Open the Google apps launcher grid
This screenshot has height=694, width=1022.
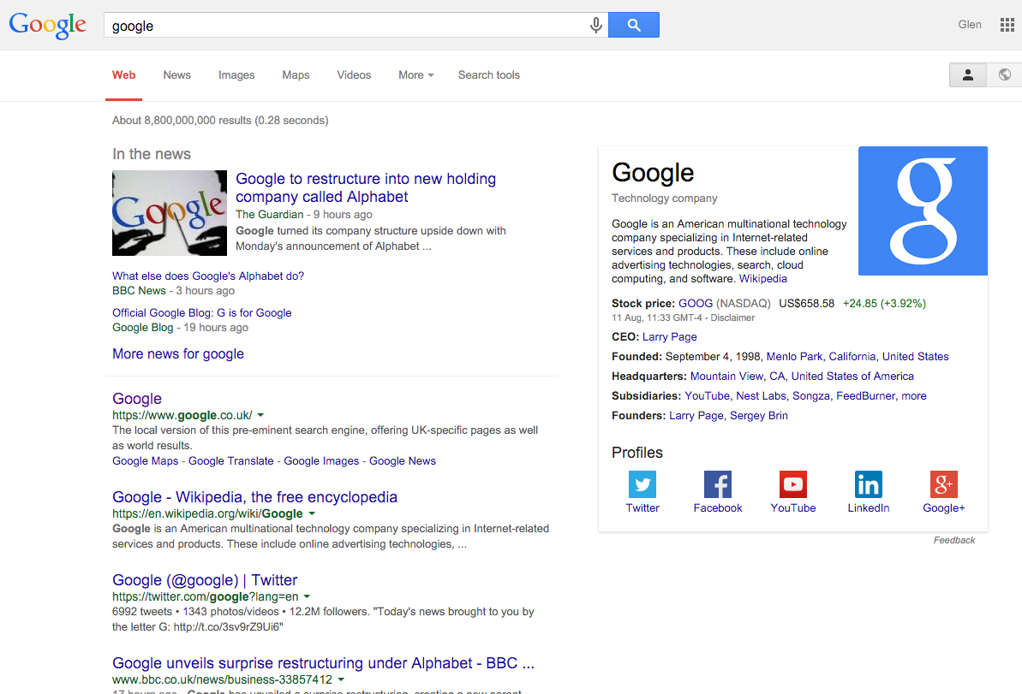point(1007,25)
